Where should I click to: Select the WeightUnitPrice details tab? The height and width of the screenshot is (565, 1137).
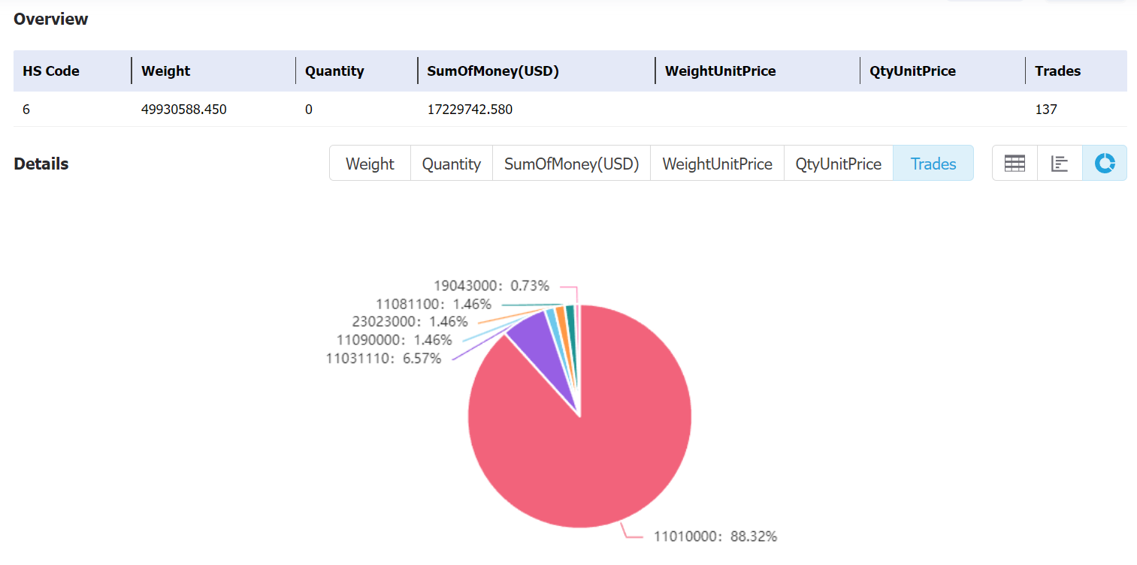pyautogui.click(x=717, y=164)
